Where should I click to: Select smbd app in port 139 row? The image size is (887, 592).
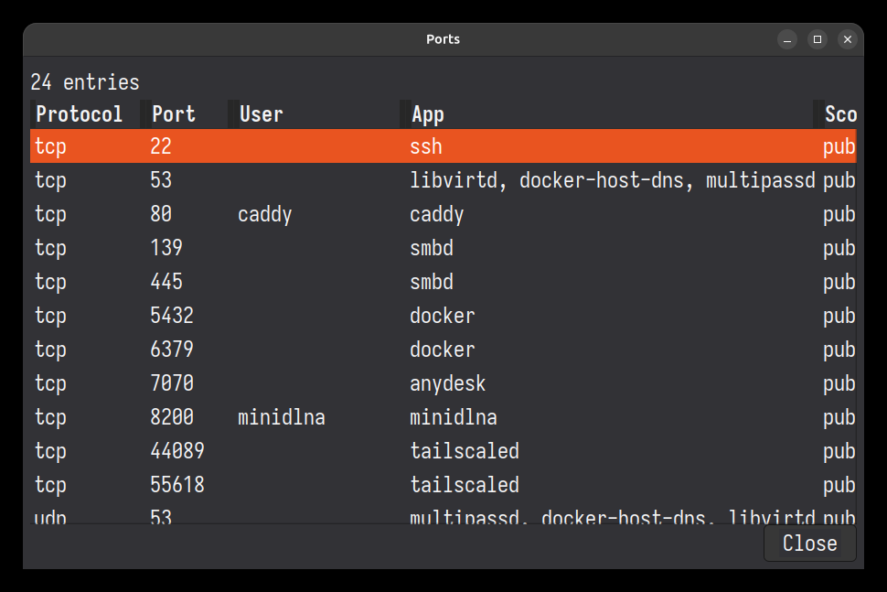(x=432, y=248)
